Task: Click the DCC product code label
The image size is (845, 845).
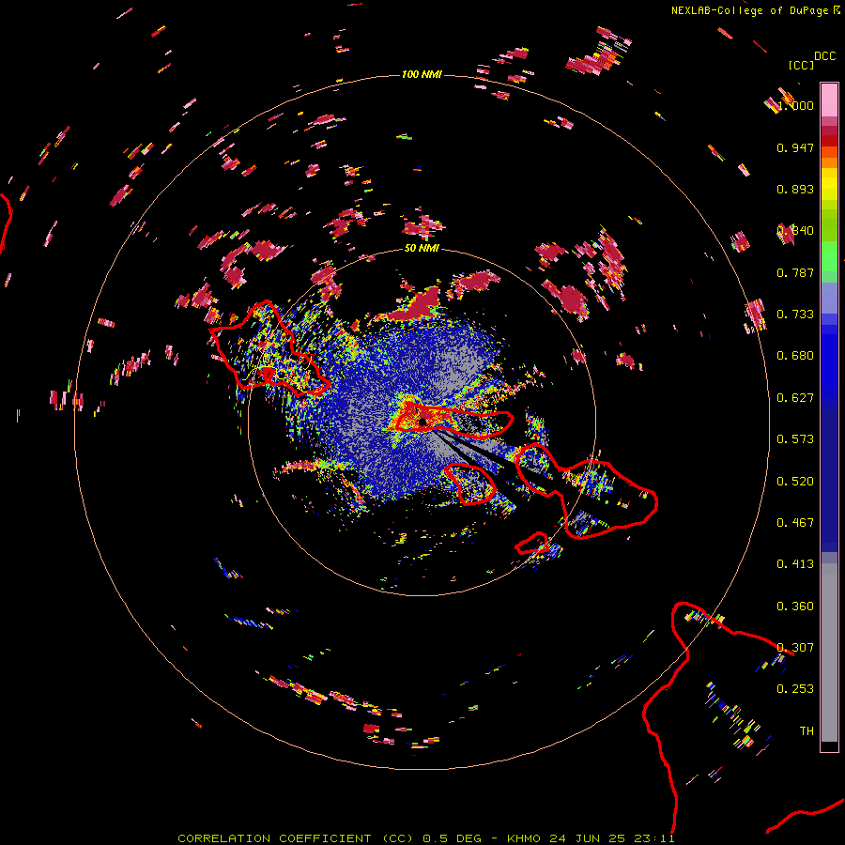Action: pyautogui.click(x=825, y=56)
